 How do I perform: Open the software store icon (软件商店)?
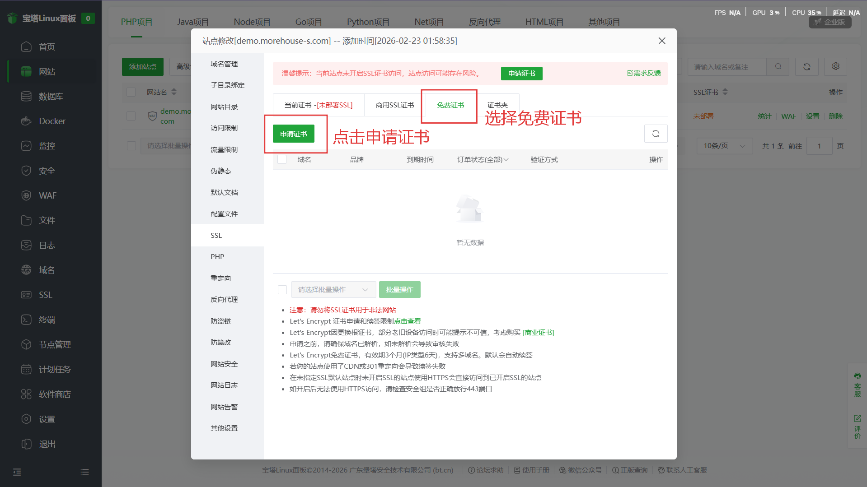(x=26, y=394)
